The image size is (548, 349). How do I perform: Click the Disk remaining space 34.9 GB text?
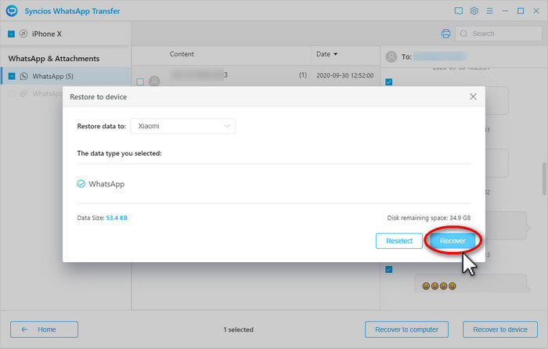[x=429, y=218]
